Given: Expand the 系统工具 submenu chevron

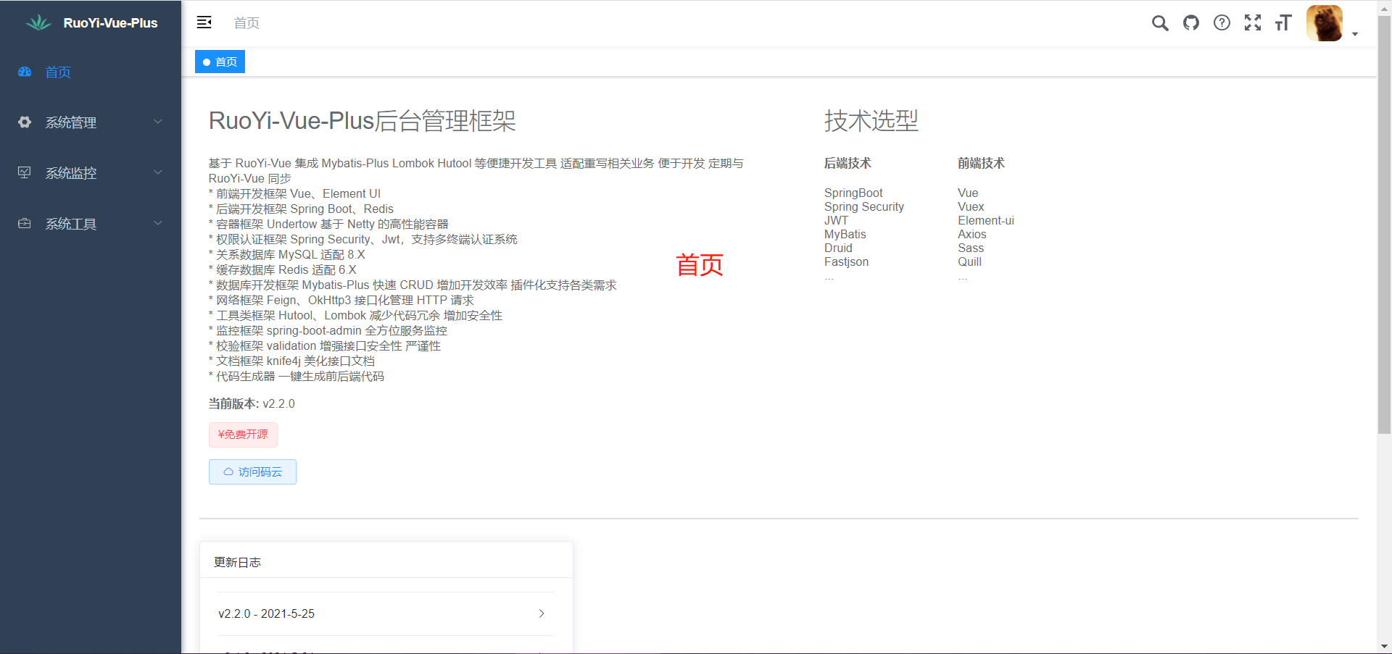Looking at the screenshot, I should pos(158,223).
